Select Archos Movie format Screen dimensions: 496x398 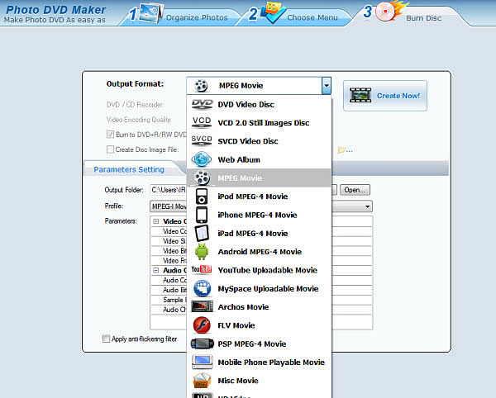point(259,307)
